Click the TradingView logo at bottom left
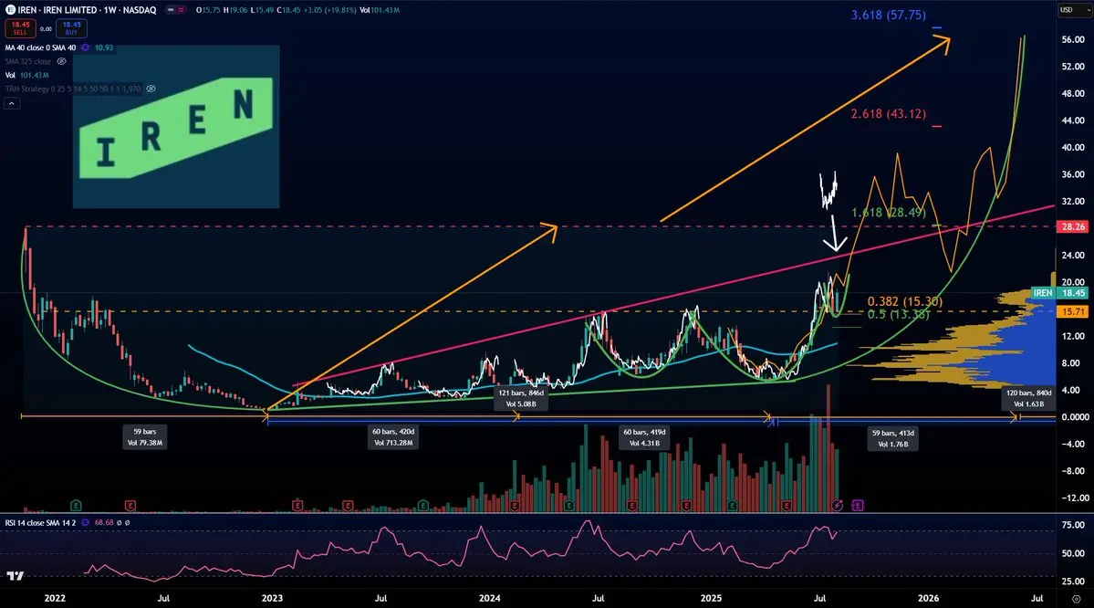This screenshot has width=1094, height=608. click(15, 576)
